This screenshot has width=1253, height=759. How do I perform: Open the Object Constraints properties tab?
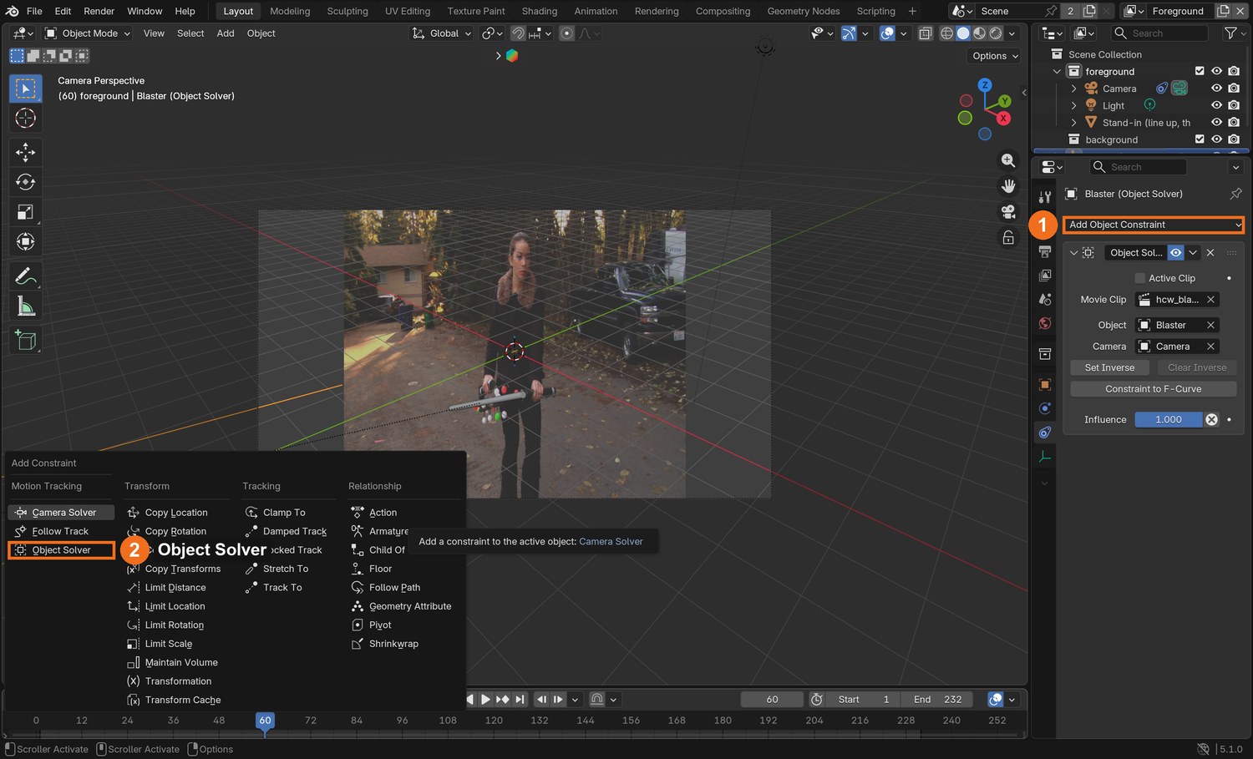click(x=1045, y=433)
